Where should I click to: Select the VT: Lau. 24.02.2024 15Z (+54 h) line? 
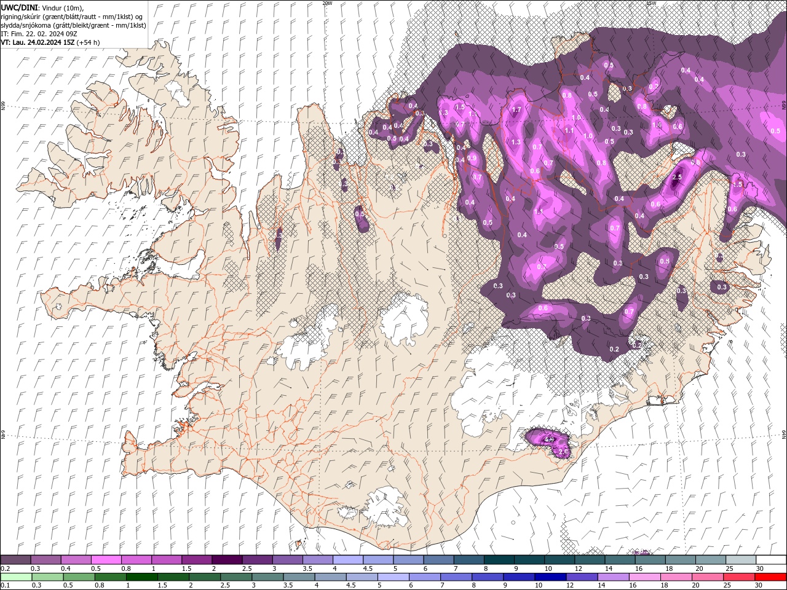[50, 42]
